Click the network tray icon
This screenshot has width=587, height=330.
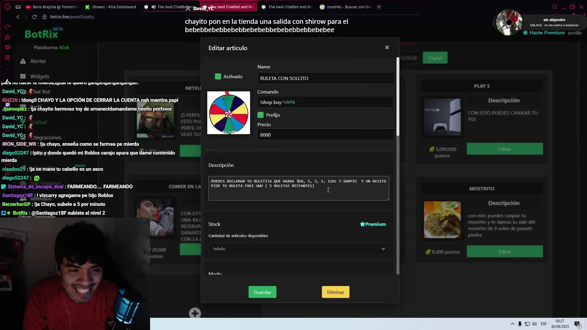[527, 324]
